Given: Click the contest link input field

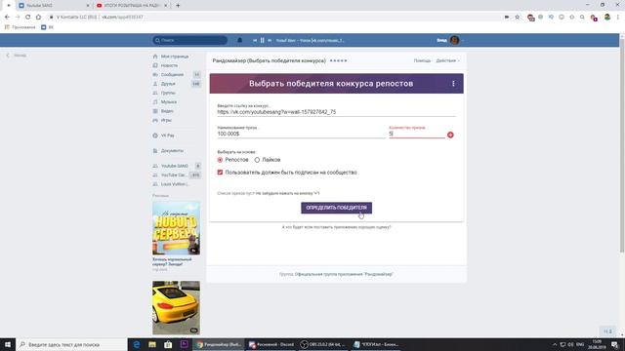Looking at the screenshot, I should (336, 112).
